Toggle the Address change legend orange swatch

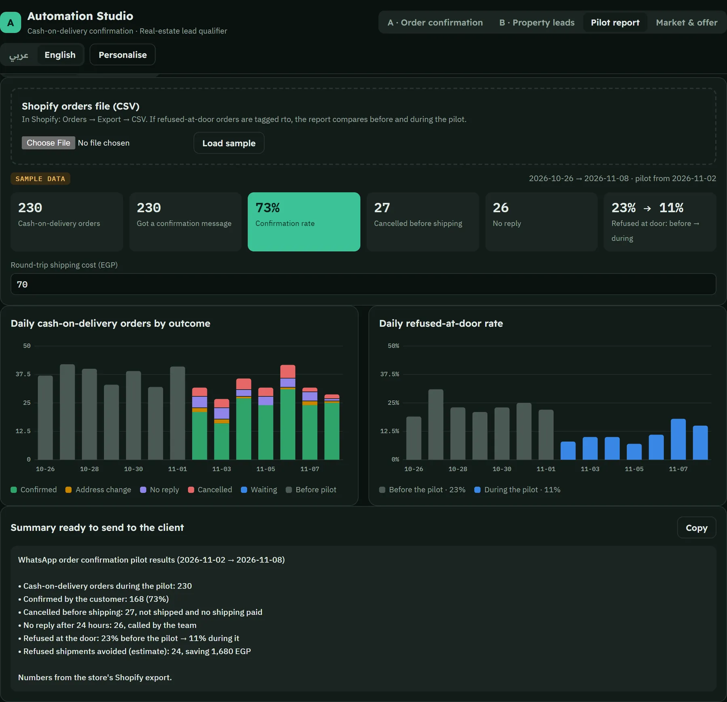pyautogui.click(x=69, y=490)
